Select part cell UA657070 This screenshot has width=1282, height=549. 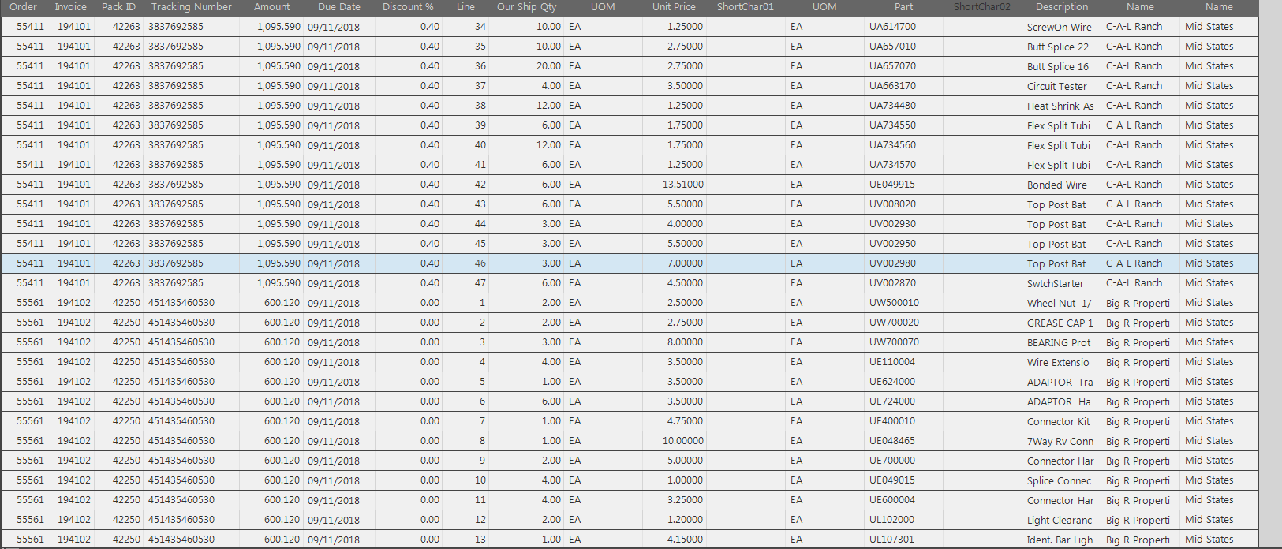[x=893, y=66]
